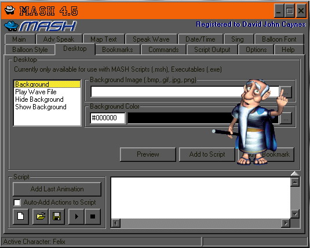Open the Map Text tab
This screenshot has width=310, height=248.
click(x=104, y=39)
